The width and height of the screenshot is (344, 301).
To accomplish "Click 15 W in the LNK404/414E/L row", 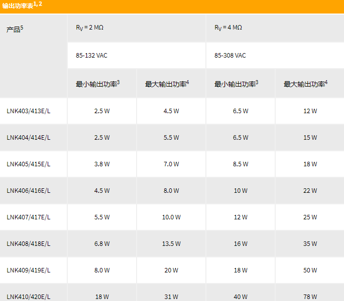I will [x=310, y=138].
